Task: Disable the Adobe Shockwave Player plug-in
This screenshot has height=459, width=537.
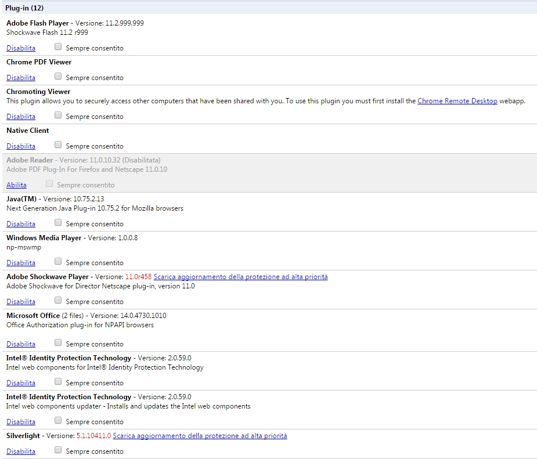Action: click(20, 302)
